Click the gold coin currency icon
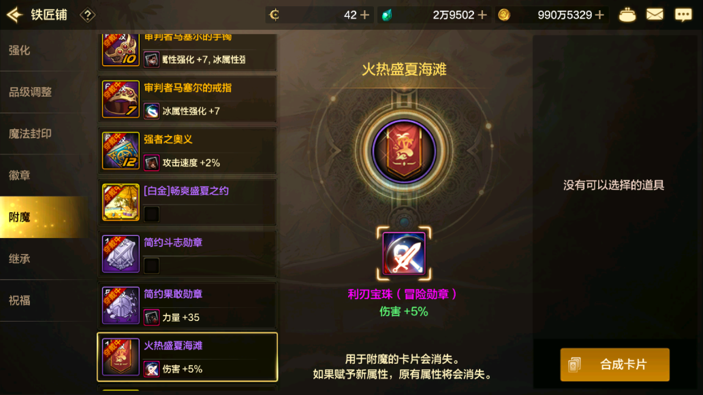 (504, 15)
